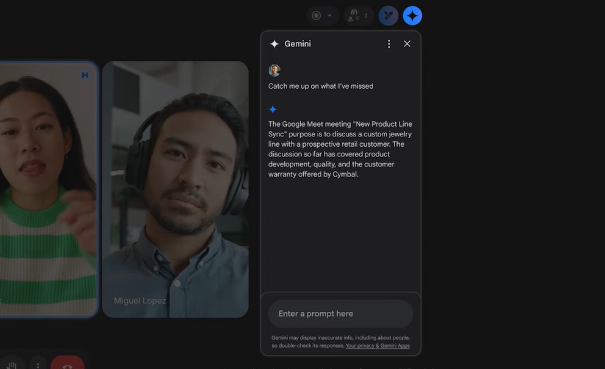605x369 pixels.
Task: Focus the "Enter a prompt here" field
Action: [341, 314]
